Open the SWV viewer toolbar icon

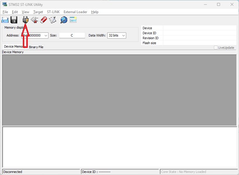73,20
